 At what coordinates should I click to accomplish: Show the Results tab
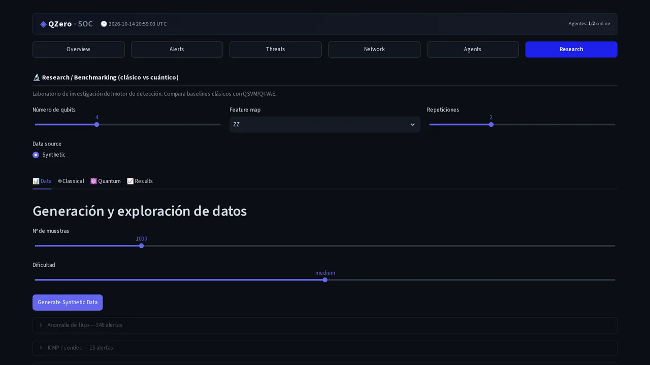[x=140, y=181]
